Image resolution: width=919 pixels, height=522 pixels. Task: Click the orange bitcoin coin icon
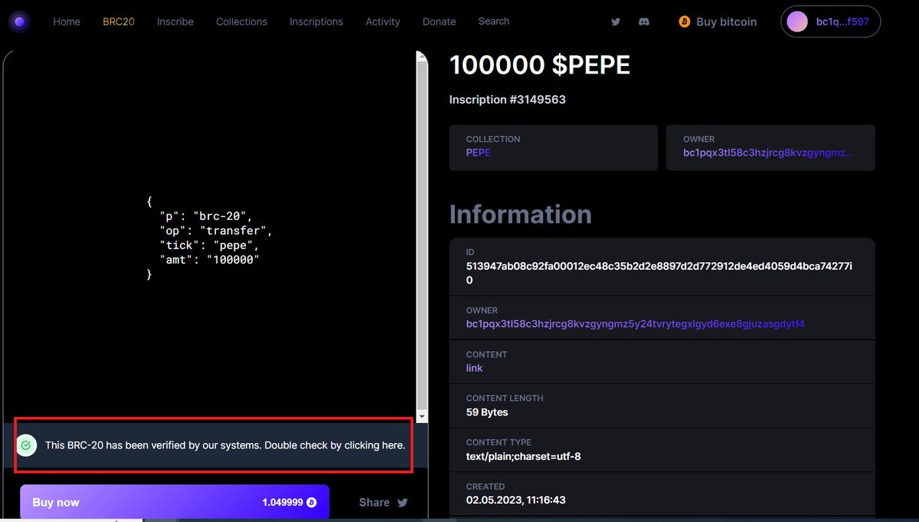[685, 22]
